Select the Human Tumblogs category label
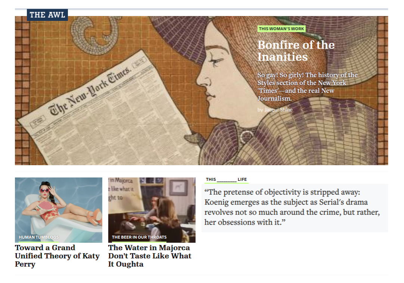This screenshot has width=404, height=283. [39, 237]
